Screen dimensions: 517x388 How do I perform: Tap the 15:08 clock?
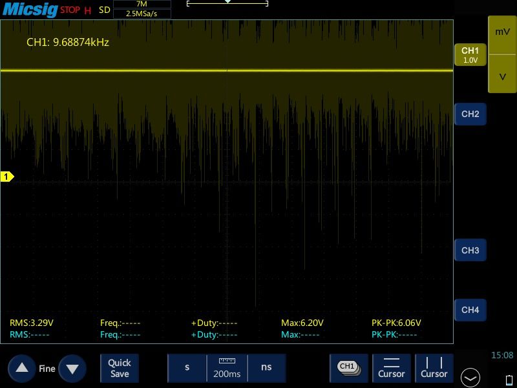(502, 355)
